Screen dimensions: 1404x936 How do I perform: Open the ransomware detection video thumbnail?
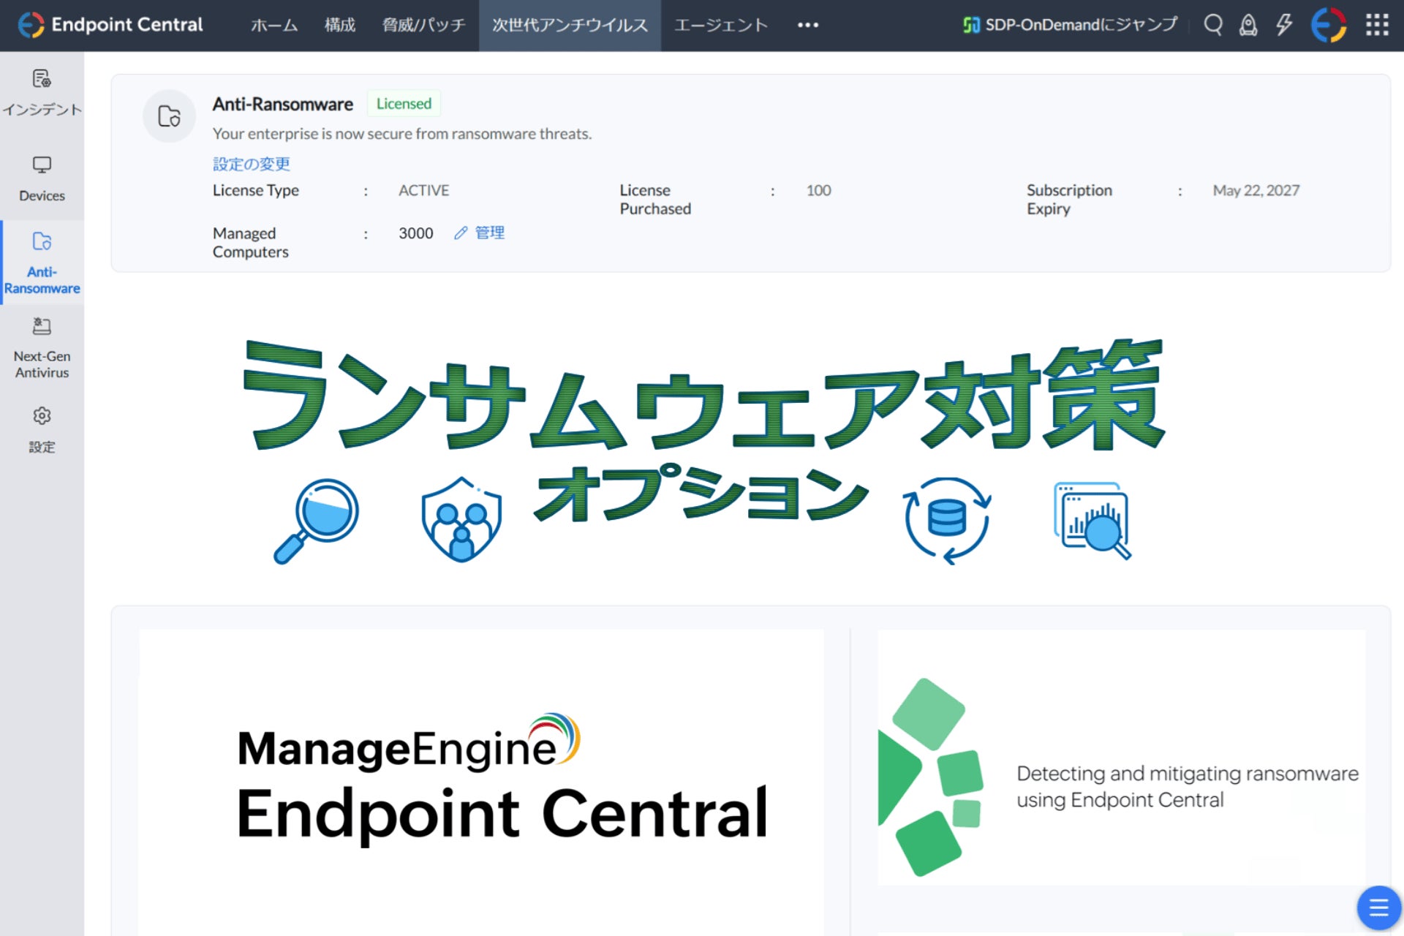coord(1121,758)
